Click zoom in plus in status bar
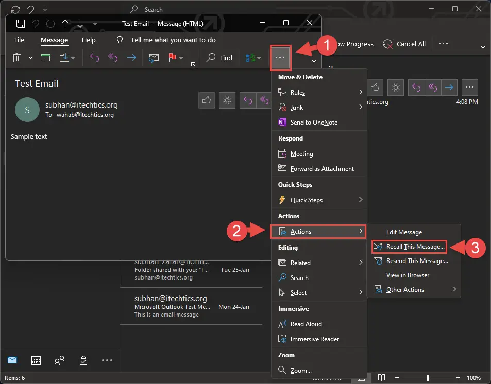The image size is (491, 384). tap(458, 378)
